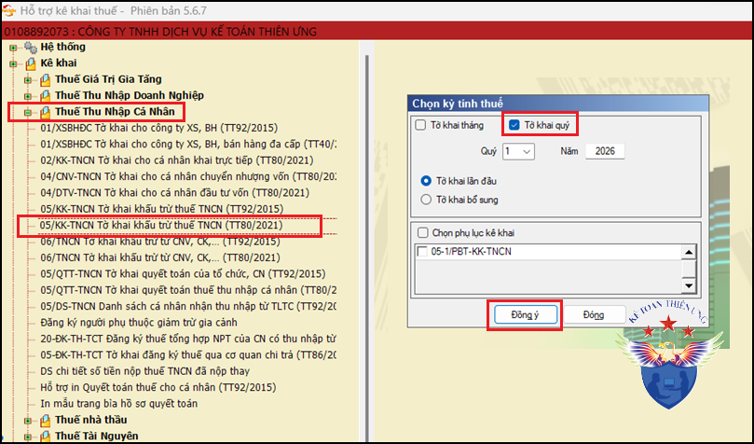Click the Thuế Tài Nguyên folder icon
This screenshot has height=444, width=754.
click(45, 437)
